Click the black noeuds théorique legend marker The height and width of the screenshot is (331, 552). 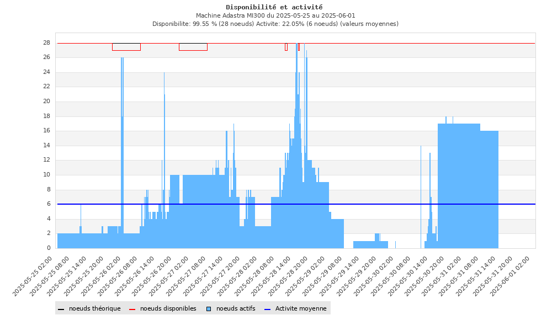pos(61,309)
